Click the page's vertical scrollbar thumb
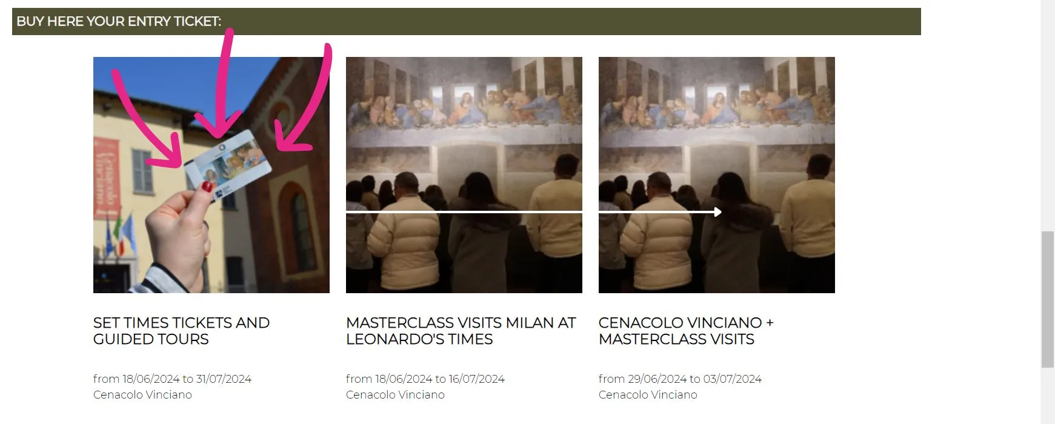Screen dimensions: 1055x424 click(1048, 299)
